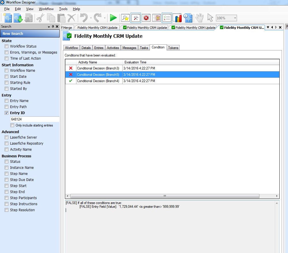
Task: Show previous document tabs with left arrow
Action: (272, 27)
